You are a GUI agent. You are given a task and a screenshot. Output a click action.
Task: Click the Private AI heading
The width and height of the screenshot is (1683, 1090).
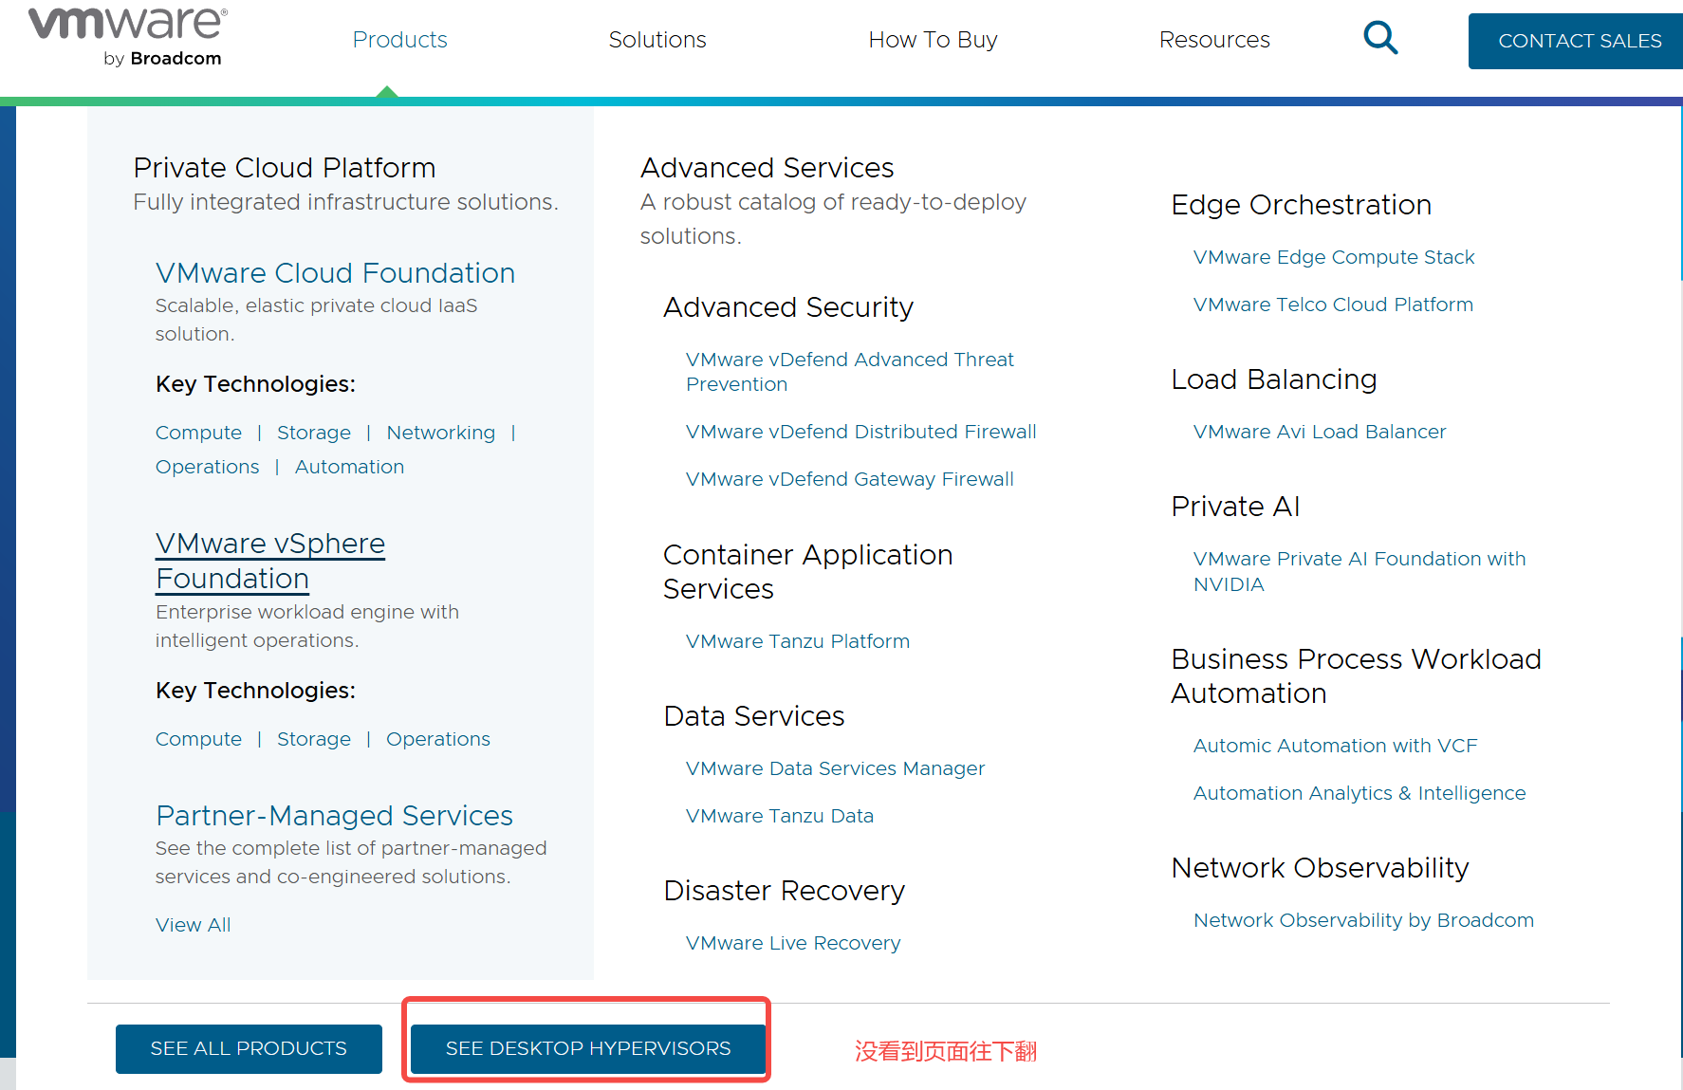point(1236,507)
